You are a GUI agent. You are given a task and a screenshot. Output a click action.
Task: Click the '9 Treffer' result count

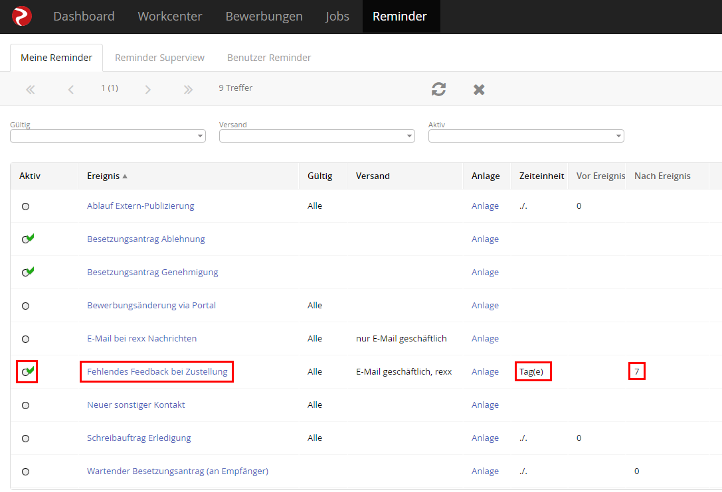(235, 88)
